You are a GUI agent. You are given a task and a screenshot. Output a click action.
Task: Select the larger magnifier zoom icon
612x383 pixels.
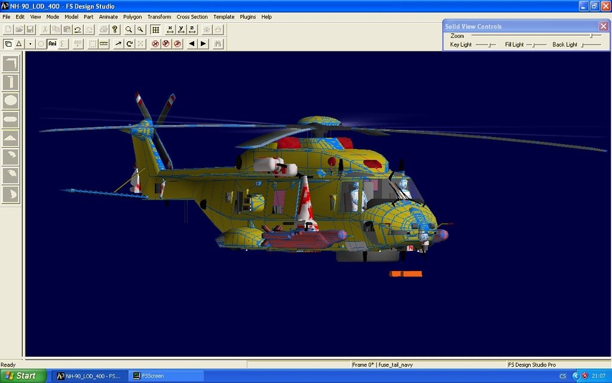click(129, 29)
